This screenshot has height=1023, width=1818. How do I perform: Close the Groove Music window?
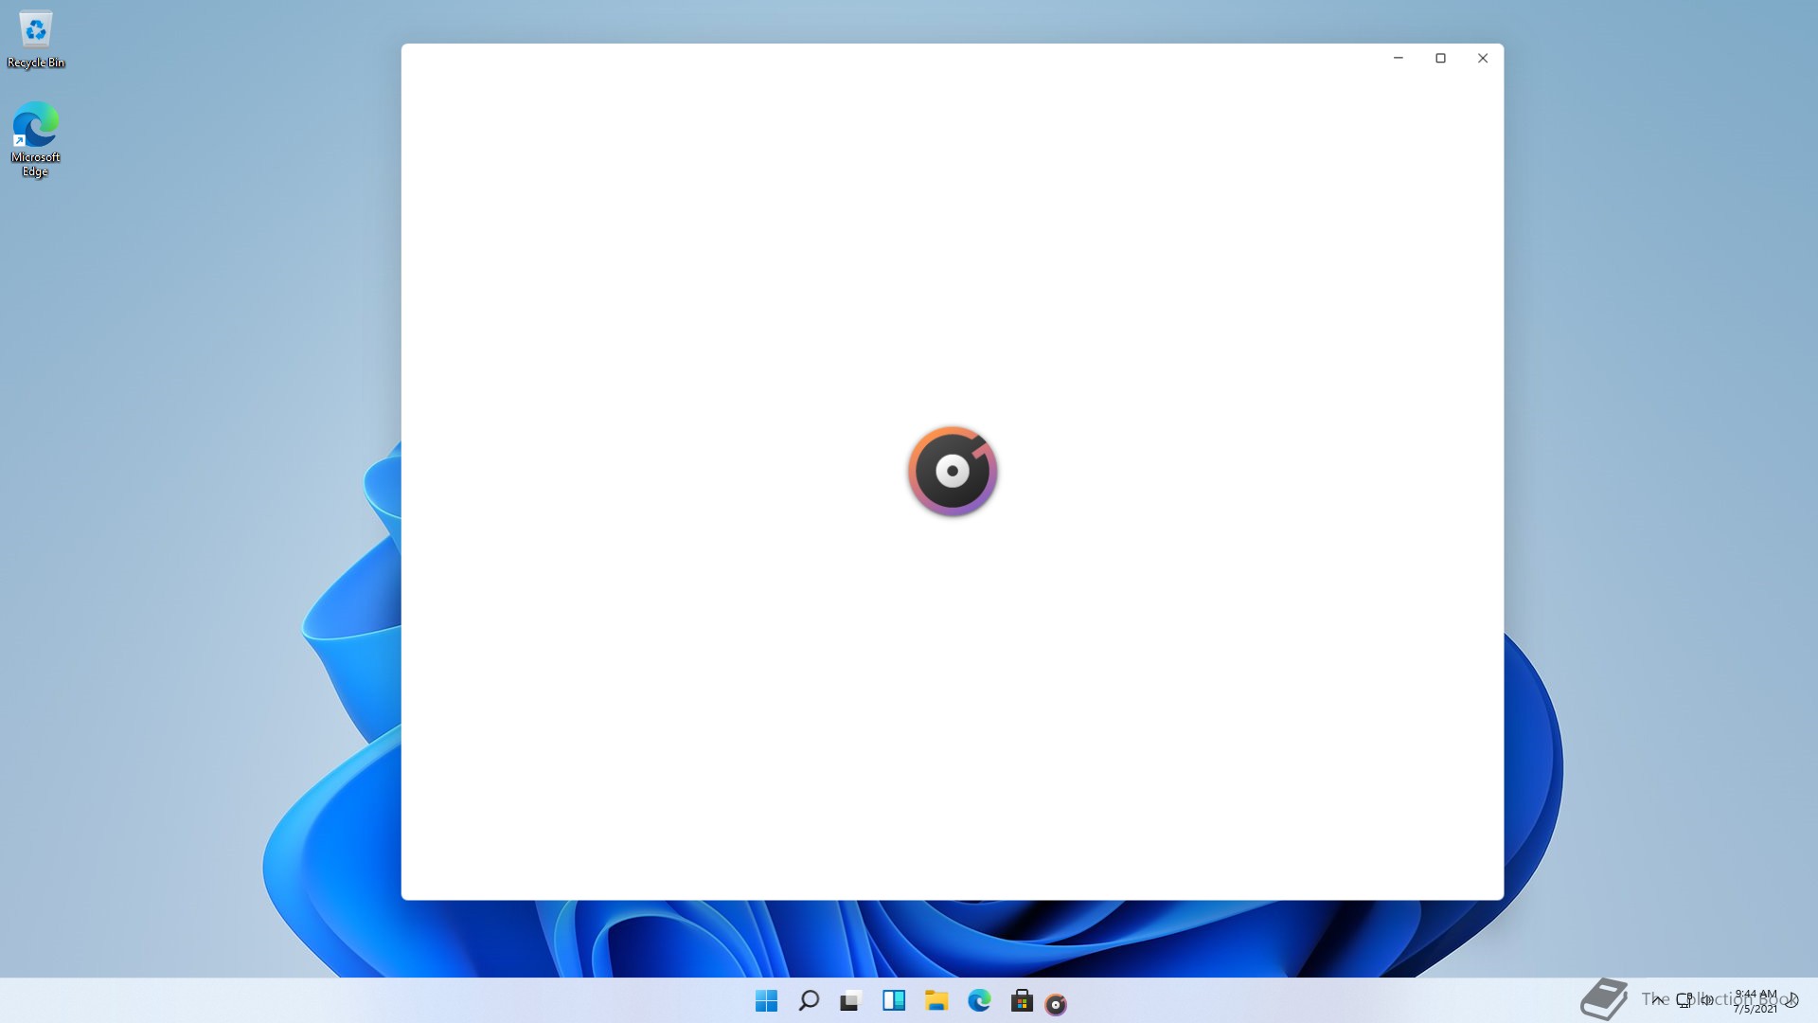(x=1483, y=59)
